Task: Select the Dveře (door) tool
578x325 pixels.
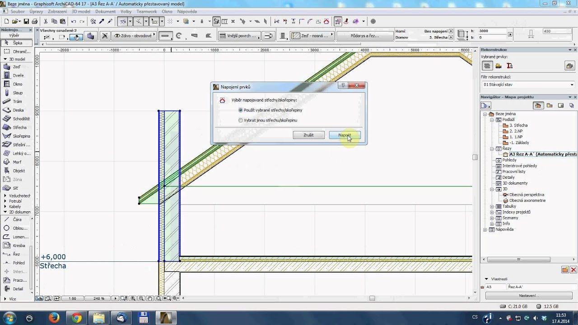Action: click(16, 75)
